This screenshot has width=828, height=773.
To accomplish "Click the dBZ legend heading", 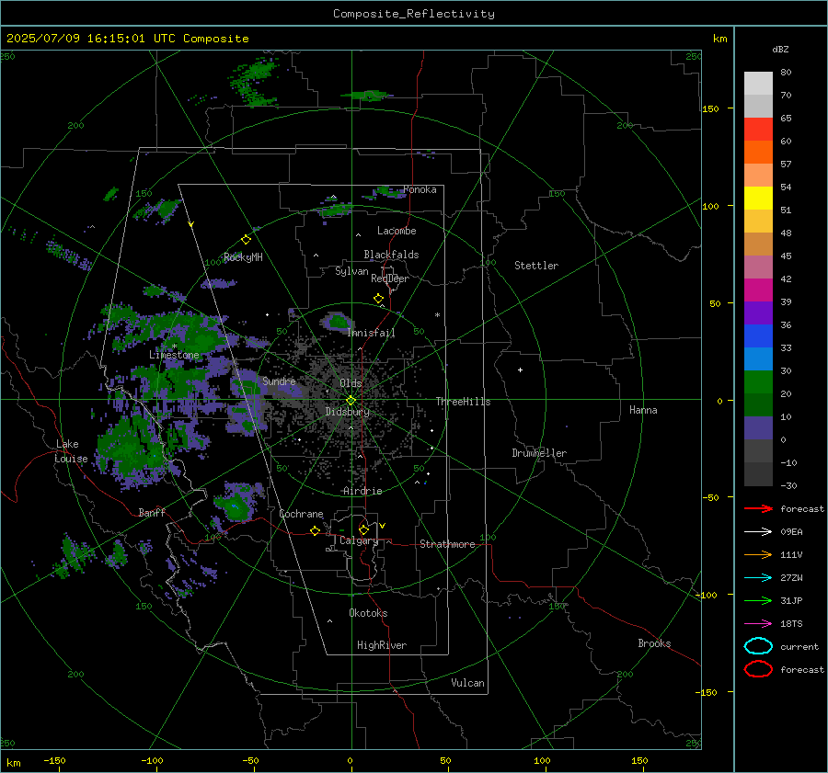I will [780, 49].
